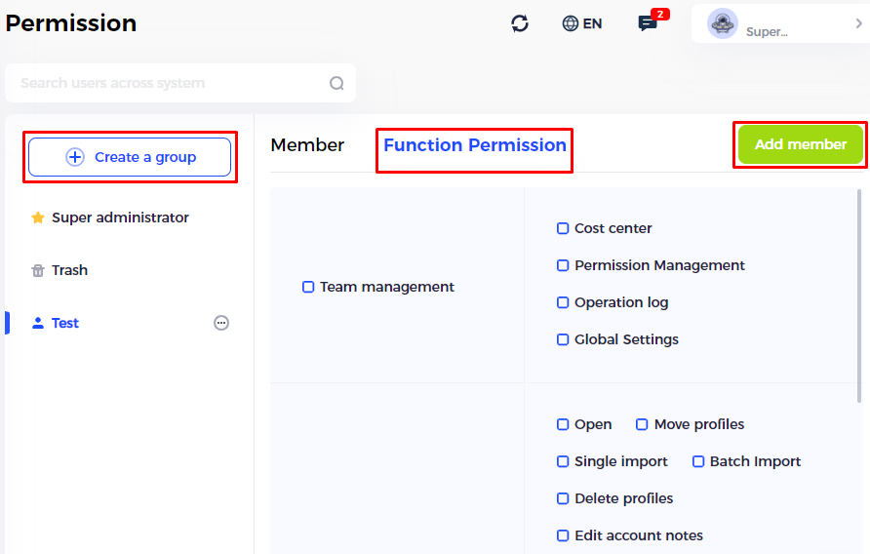870x554 pixels.
Task: Tick Permission Management checkbox
Action: tap(563, 265)
